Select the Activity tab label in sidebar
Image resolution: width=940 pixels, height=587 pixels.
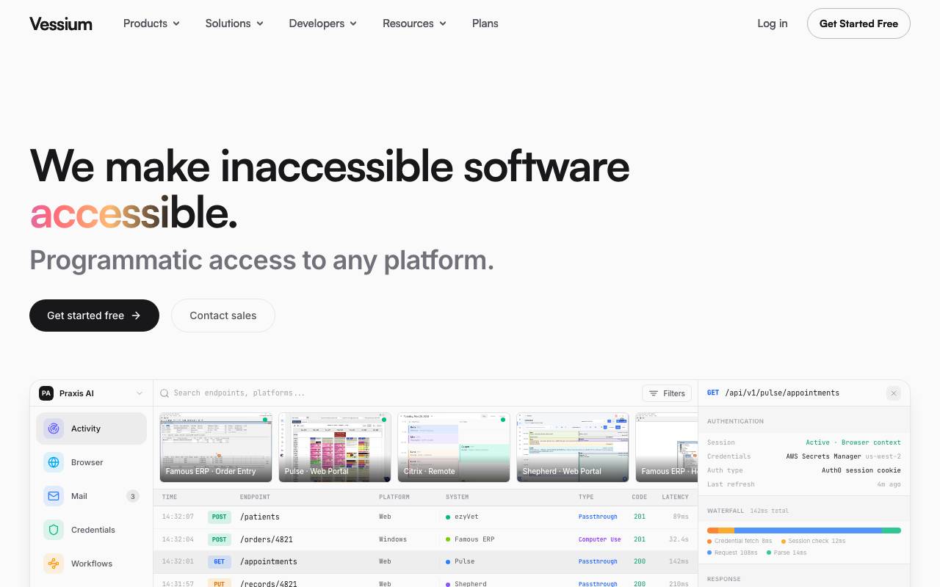point(86,429)
